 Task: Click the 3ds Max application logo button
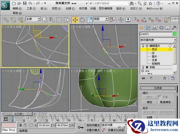tap(5, 5)
